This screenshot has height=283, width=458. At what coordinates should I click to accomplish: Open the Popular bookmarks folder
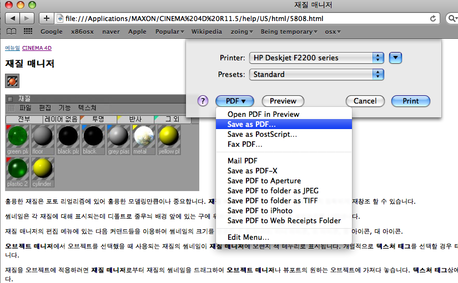pos(170,32)
